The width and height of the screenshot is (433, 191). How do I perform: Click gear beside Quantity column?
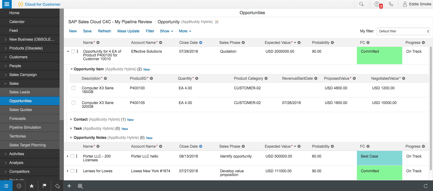(x=197, y=78)
